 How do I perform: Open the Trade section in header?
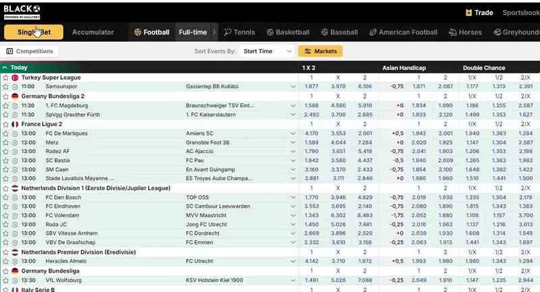(x=479, y=12)
